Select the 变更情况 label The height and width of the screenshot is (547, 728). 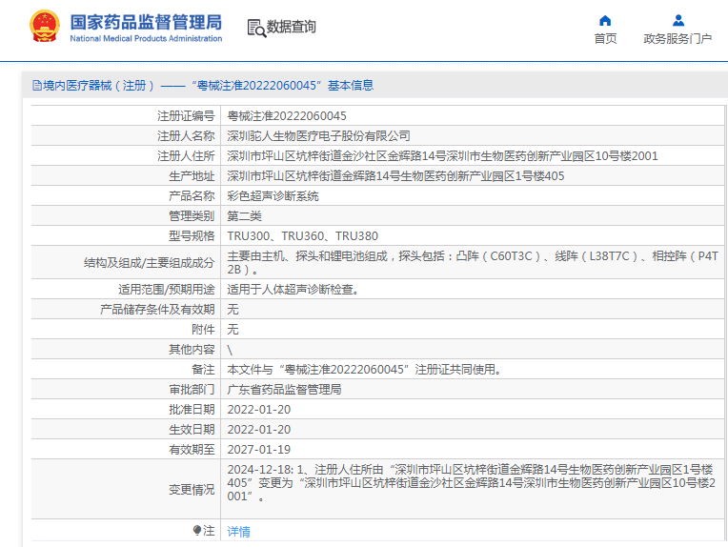tap(192, 490)
